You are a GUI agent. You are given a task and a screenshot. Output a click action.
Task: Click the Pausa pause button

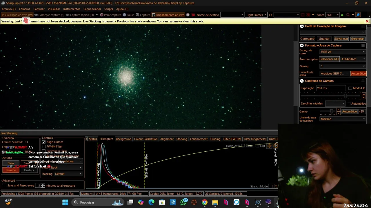click(128, 15)
